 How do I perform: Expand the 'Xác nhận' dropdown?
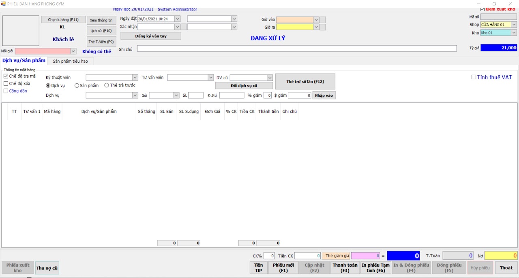pos(177,27)
